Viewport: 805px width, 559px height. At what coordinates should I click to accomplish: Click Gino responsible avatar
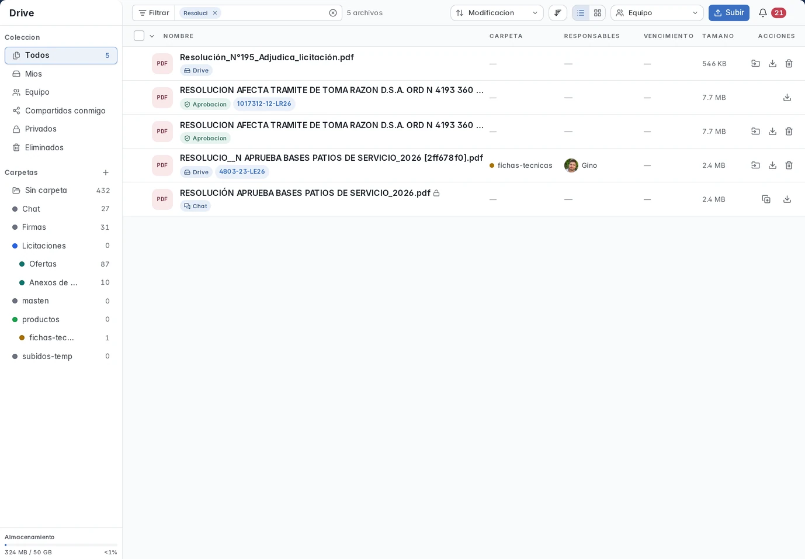tap(571, 165)
